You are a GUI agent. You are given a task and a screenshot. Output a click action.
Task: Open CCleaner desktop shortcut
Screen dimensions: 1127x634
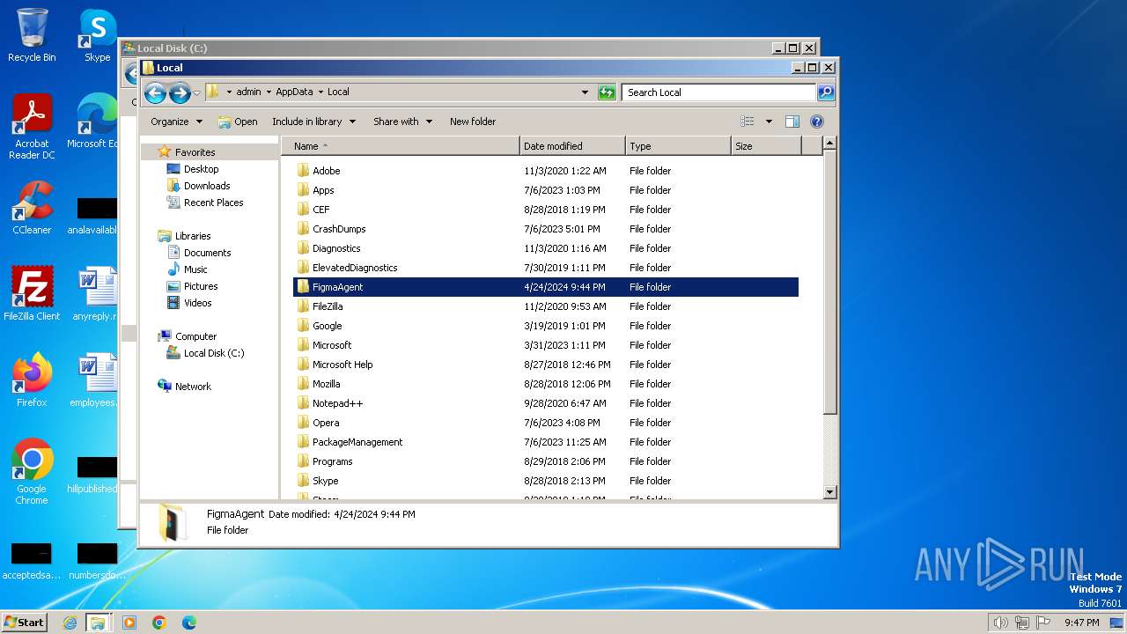point(32,209)
